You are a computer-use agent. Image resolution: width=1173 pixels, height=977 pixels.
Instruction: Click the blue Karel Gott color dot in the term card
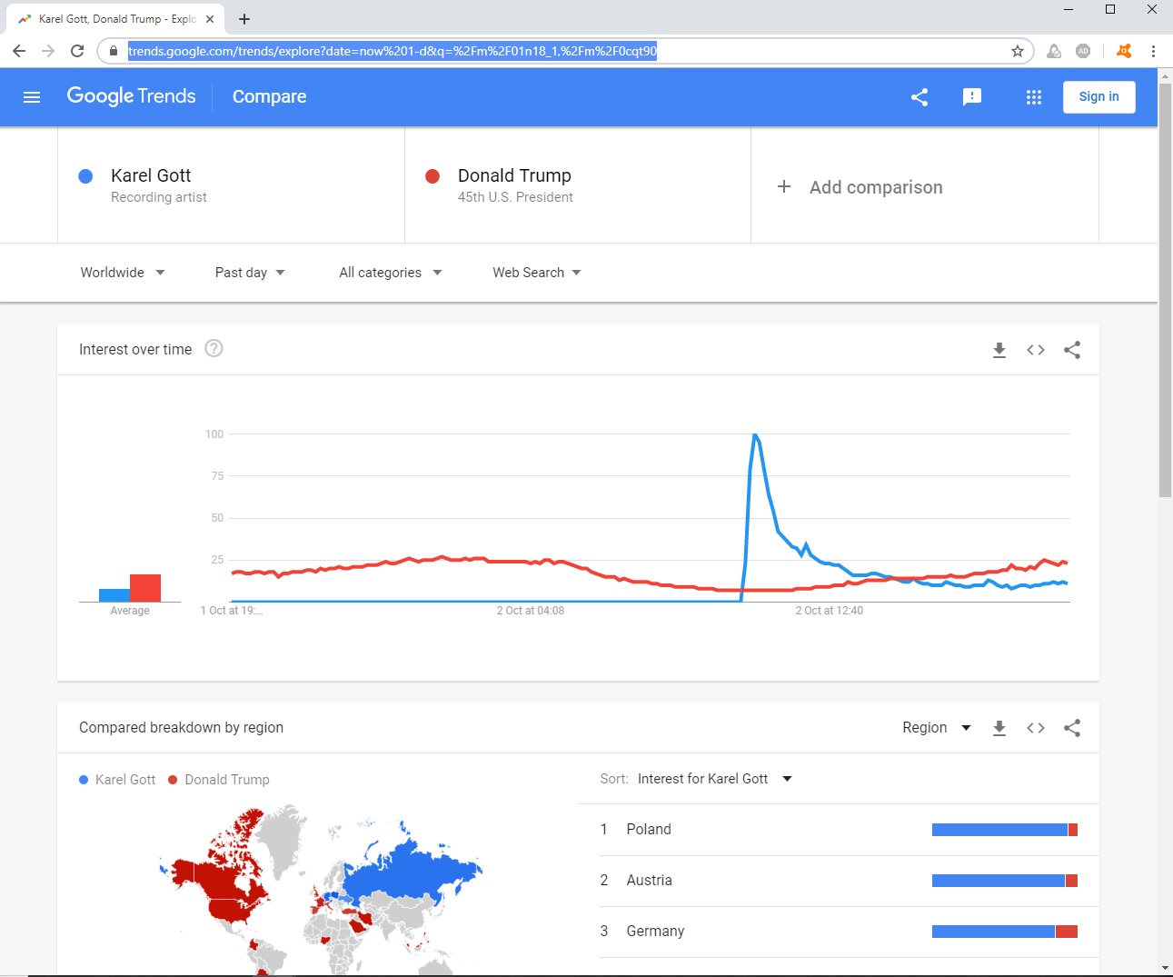pos(85,176)
